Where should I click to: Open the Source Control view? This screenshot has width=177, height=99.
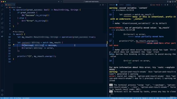pyautogui.click(x=2, y=14)
